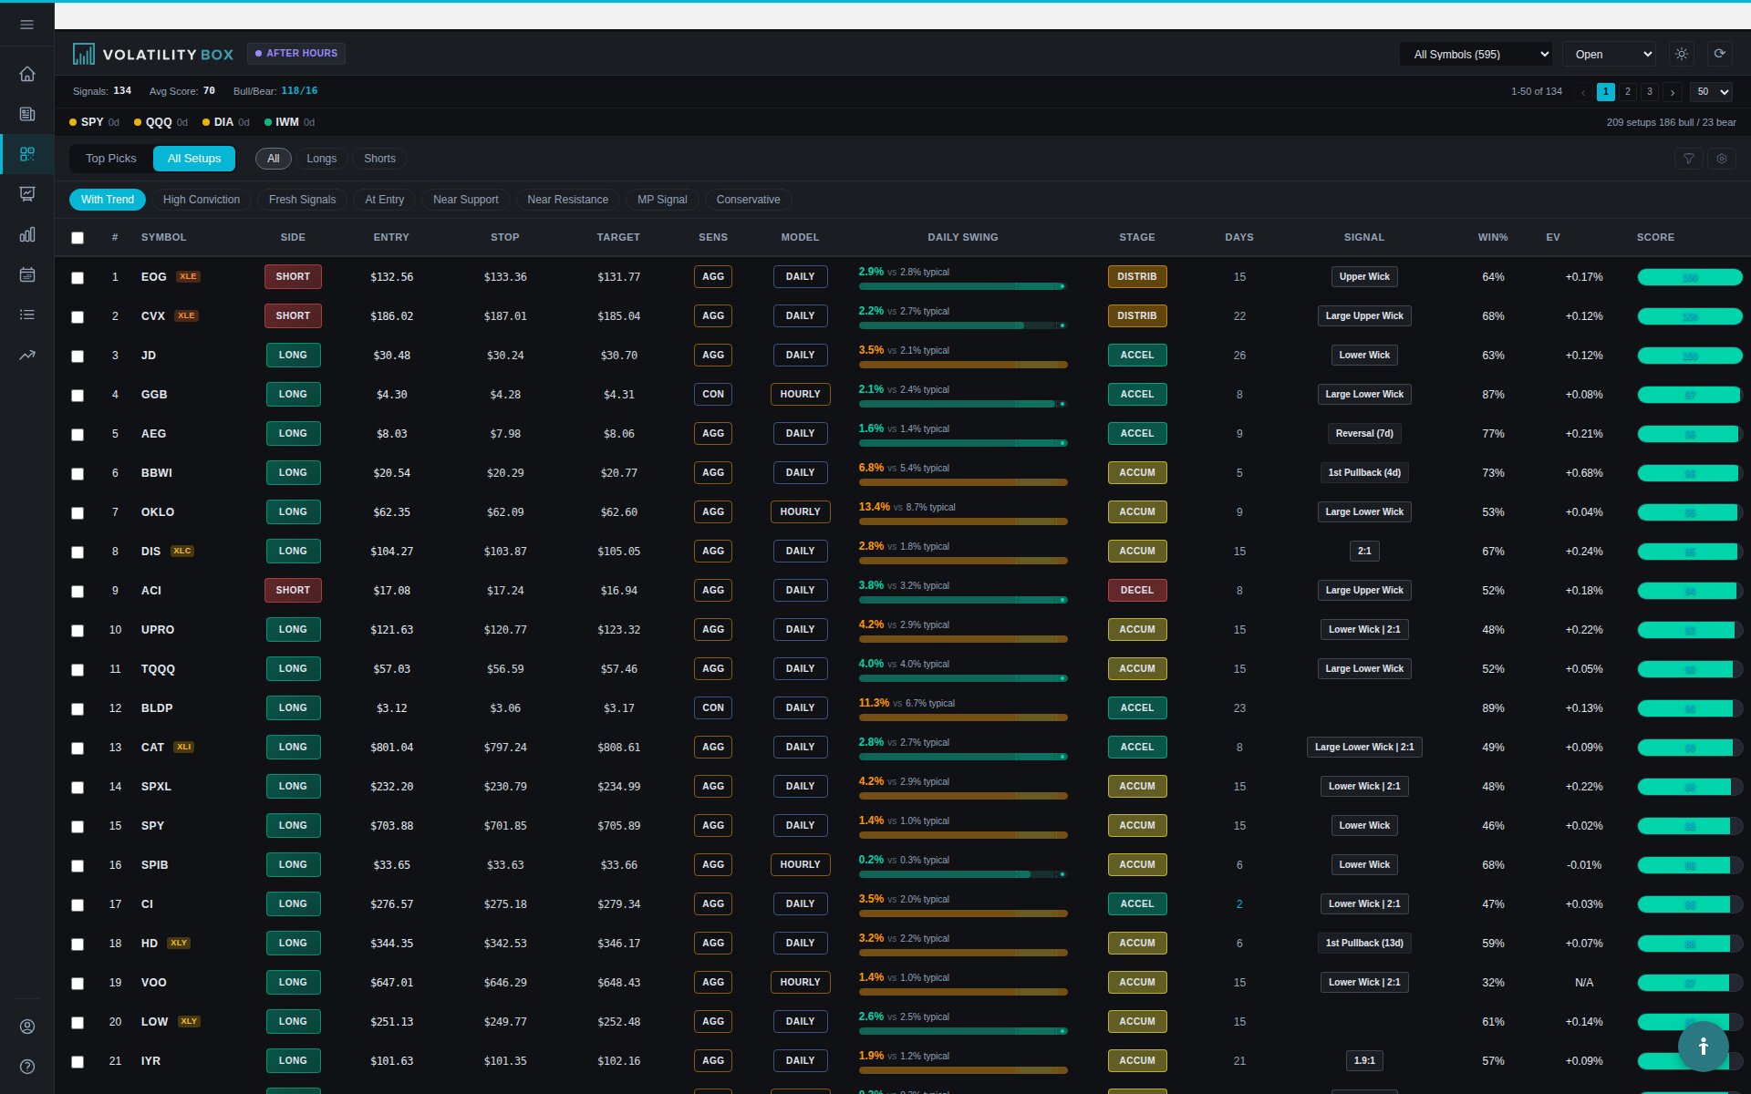
Task: Check the CVX row checkbox
Action: (78, 317)
